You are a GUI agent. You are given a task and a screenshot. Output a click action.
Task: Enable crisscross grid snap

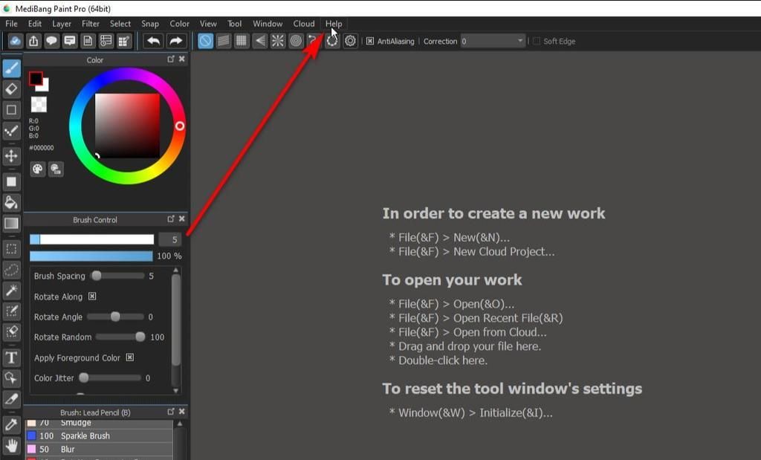[x=242, y=42]
